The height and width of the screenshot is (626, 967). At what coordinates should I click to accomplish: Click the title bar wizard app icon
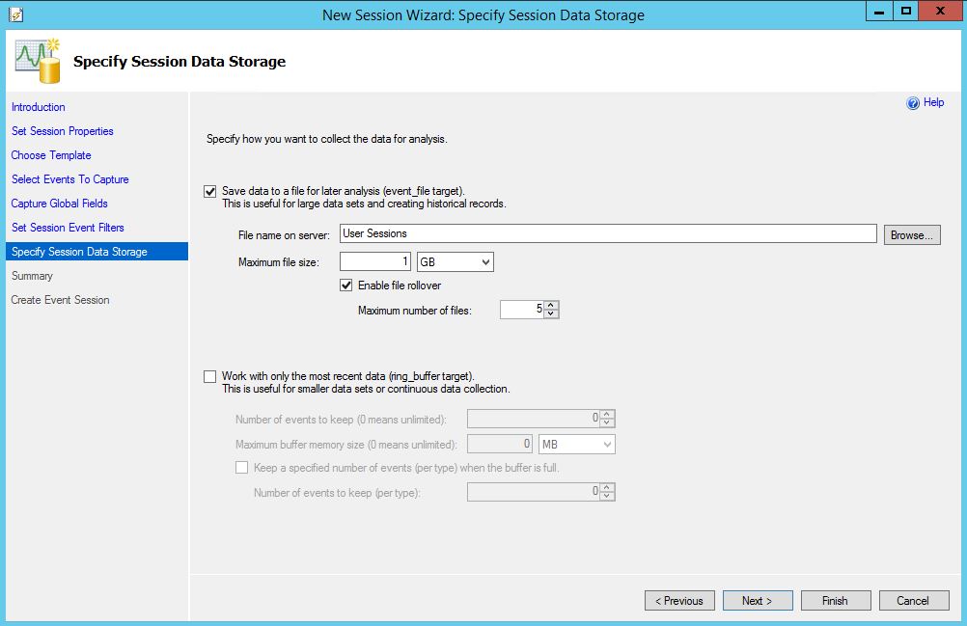pyautogui.click(x=16, y=14)
